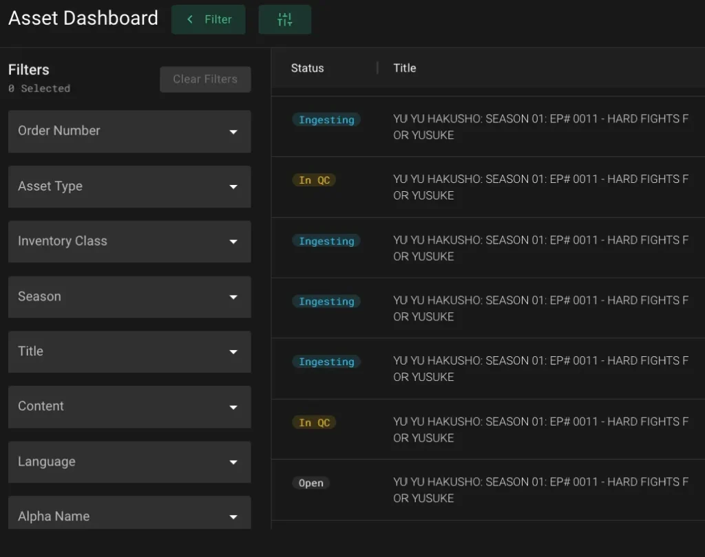Viewport: 705px width, 557px height.
Task: Open the asset row with Open status
Action: [x=540, y=490]
